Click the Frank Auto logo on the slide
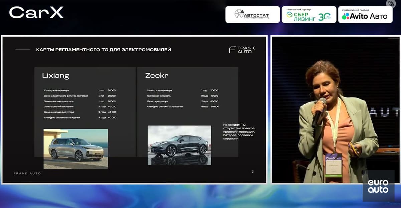401x208 pixels. pos(242,50)
